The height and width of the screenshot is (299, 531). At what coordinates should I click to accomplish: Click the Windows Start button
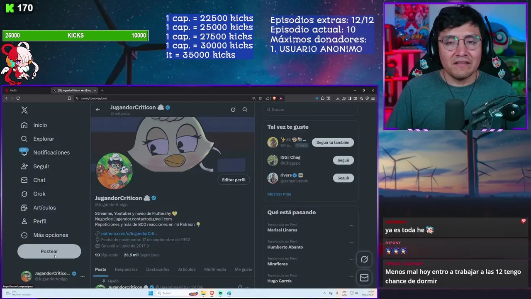(x=151, y=293)
